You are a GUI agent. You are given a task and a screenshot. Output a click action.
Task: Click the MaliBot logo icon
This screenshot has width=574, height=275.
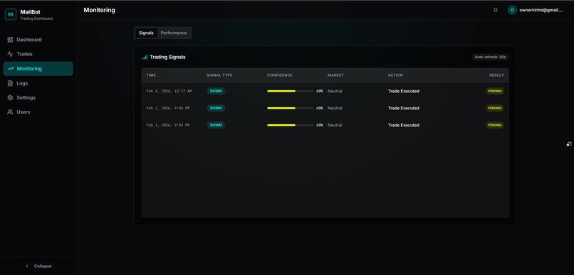pos(11,14)
